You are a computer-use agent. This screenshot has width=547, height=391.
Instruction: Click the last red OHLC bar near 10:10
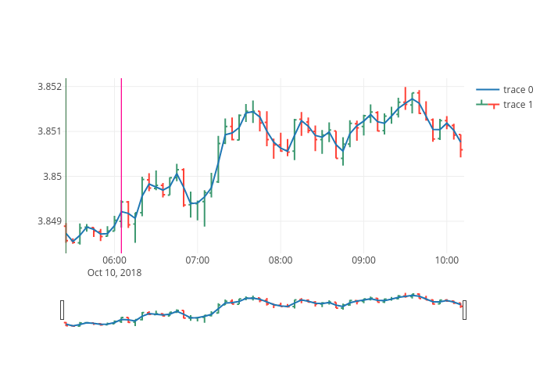click(460, 146)
